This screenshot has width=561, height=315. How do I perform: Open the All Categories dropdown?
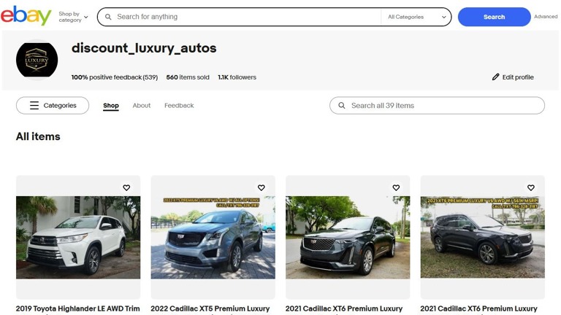(x=416, y=17)
